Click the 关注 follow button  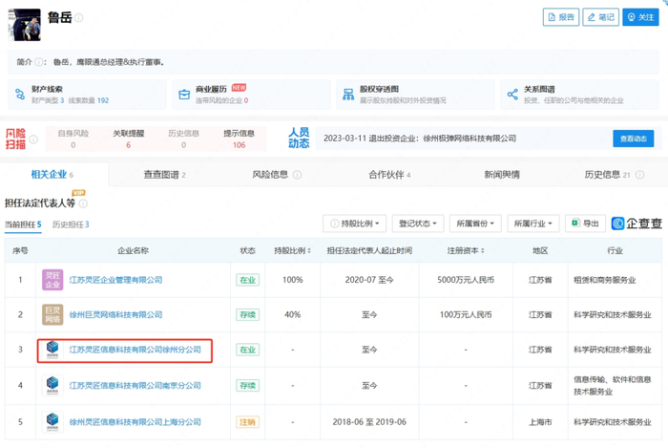coord(640,17)
